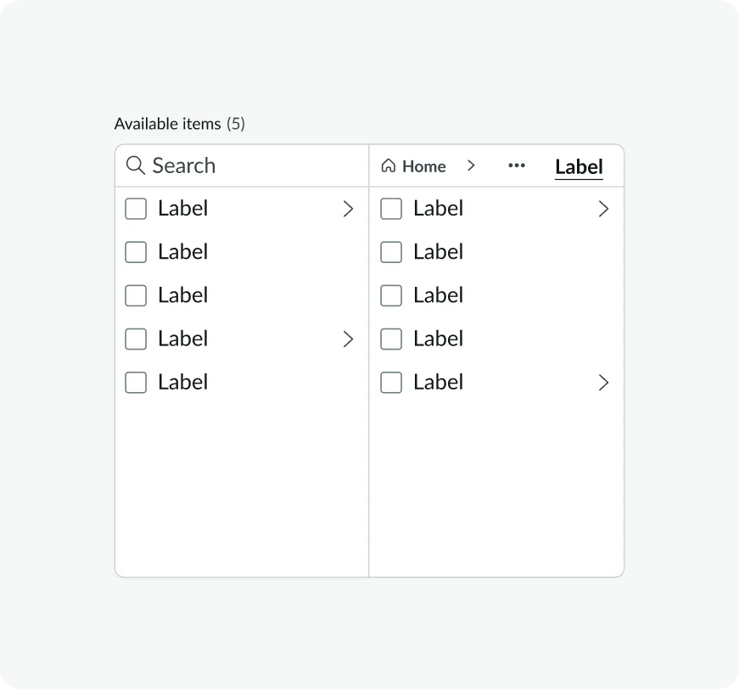Select the second checkbox in the right list

coord(391,252)
